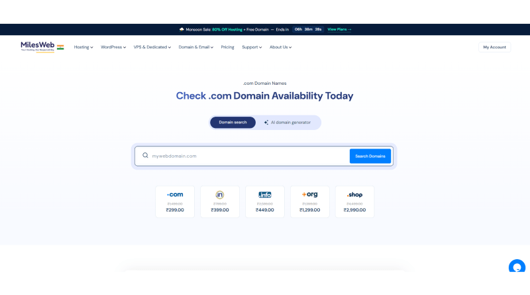Click the Search Domains button
This screenshot has height=295, width=530.
pyautogui.click(x=370, y=156)
